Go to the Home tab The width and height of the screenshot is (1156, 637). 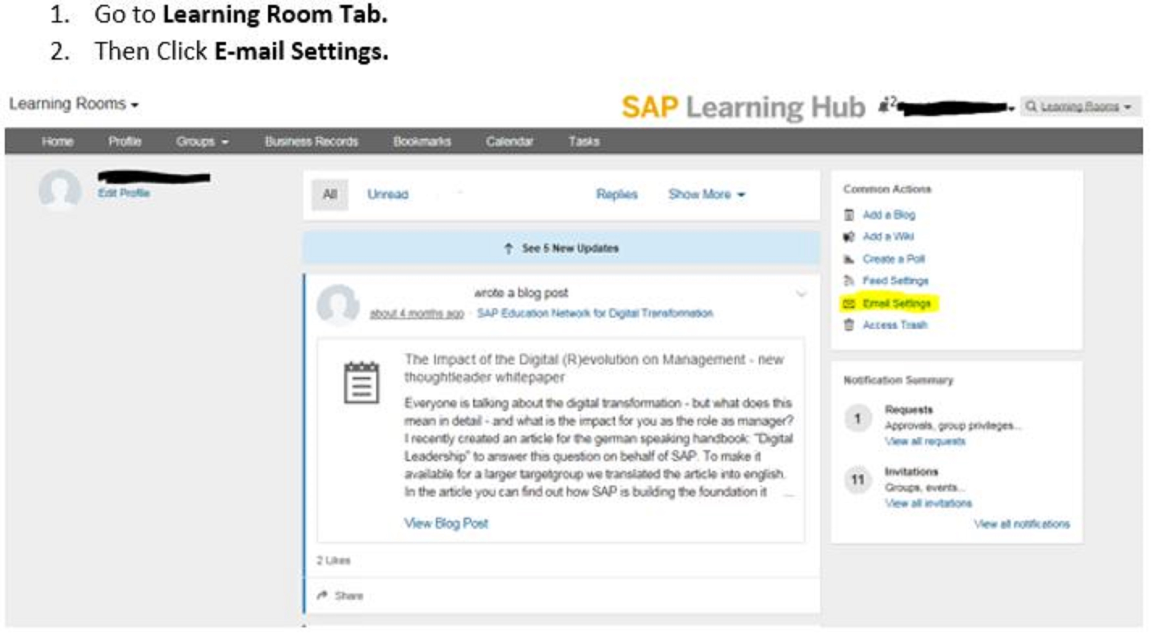point(57,142)
